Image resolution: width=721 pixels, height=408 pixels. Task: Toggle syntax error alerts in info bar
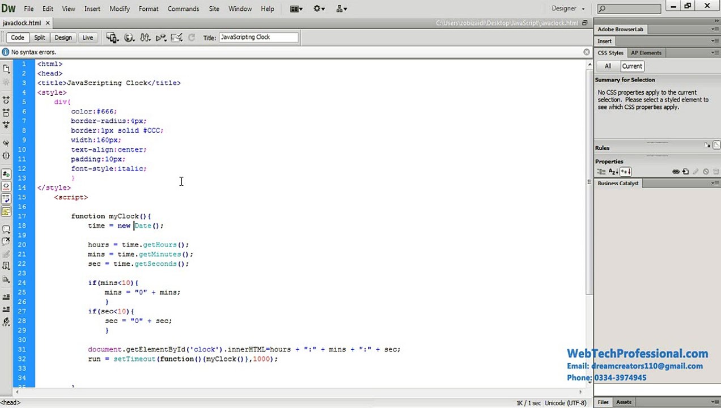pyautogui.click(x=6, y=211)
